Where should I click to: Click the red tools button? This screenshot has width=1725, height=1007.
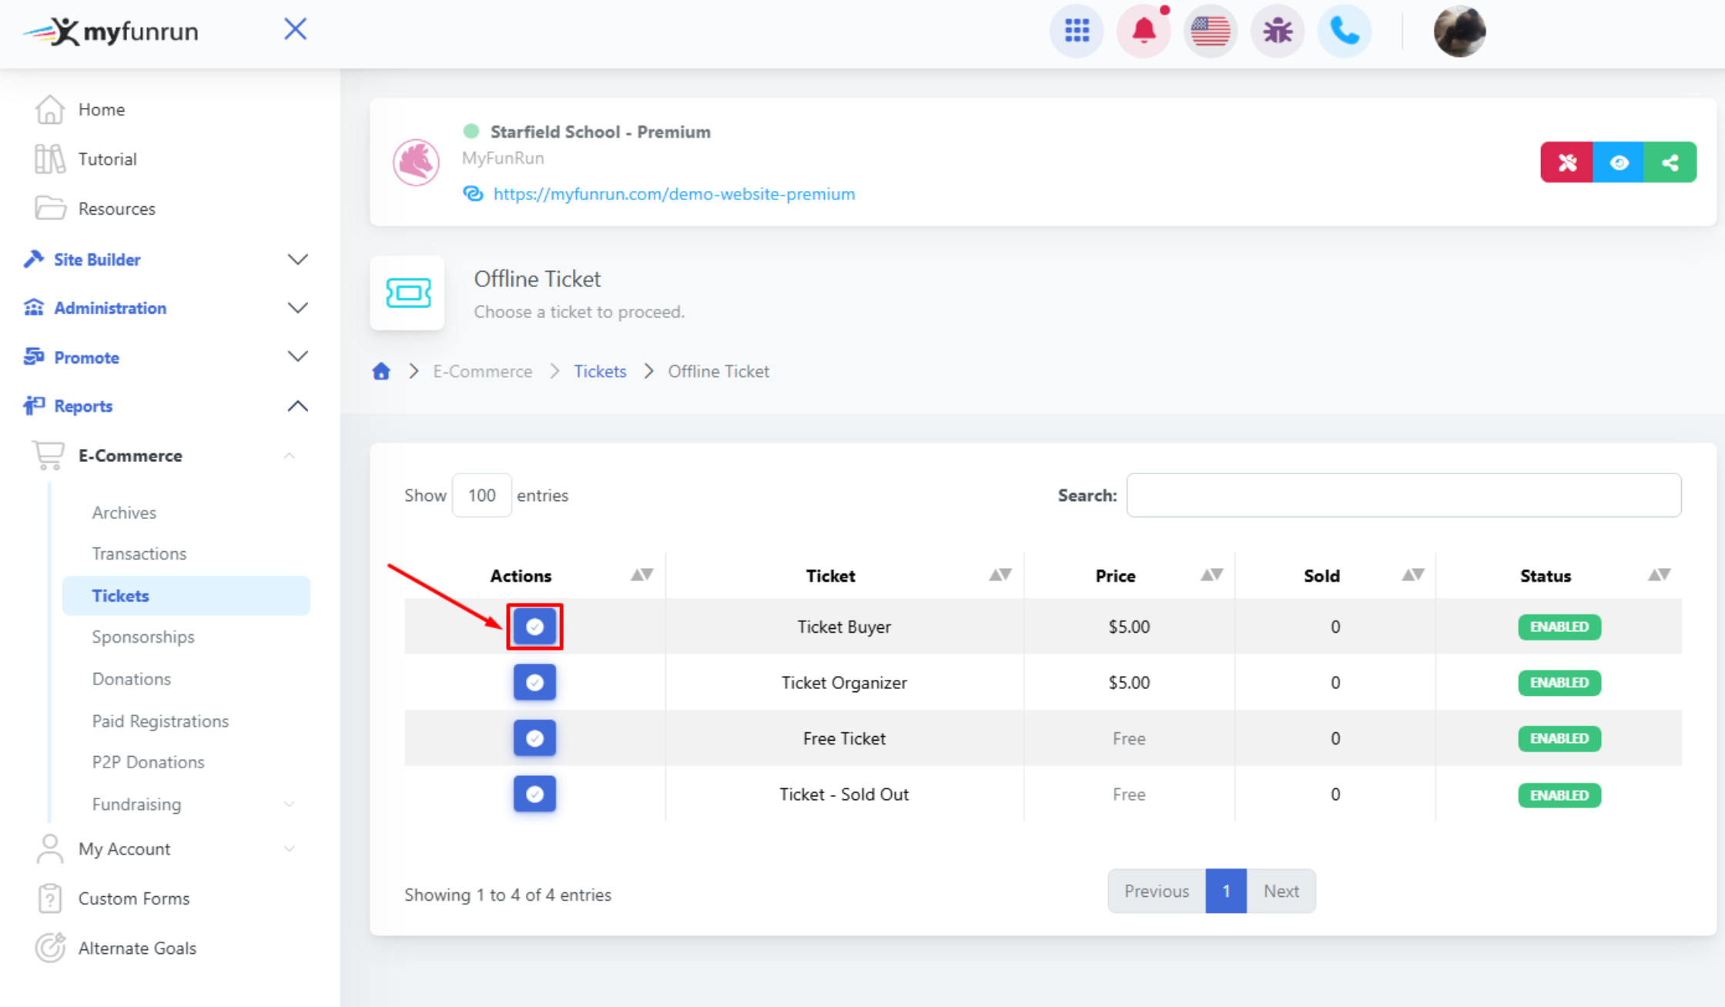[x=1566, y=162]
